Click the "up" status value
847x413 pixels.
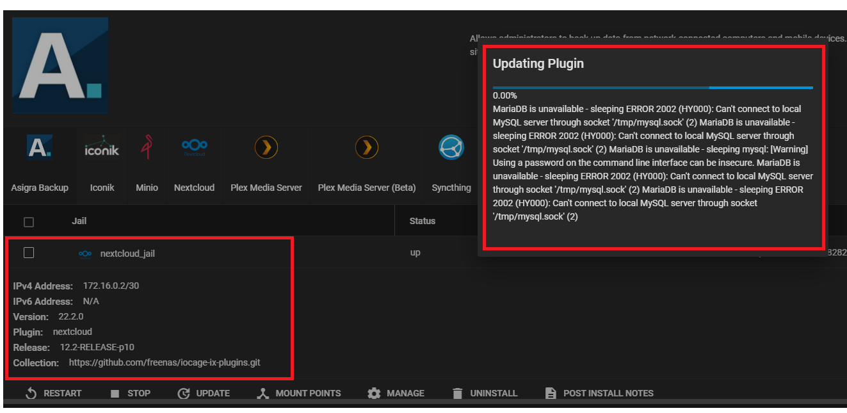point(415,253)
